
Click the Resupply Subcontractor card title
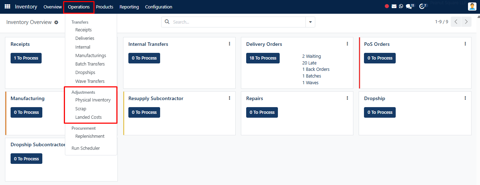click(156, 98)
